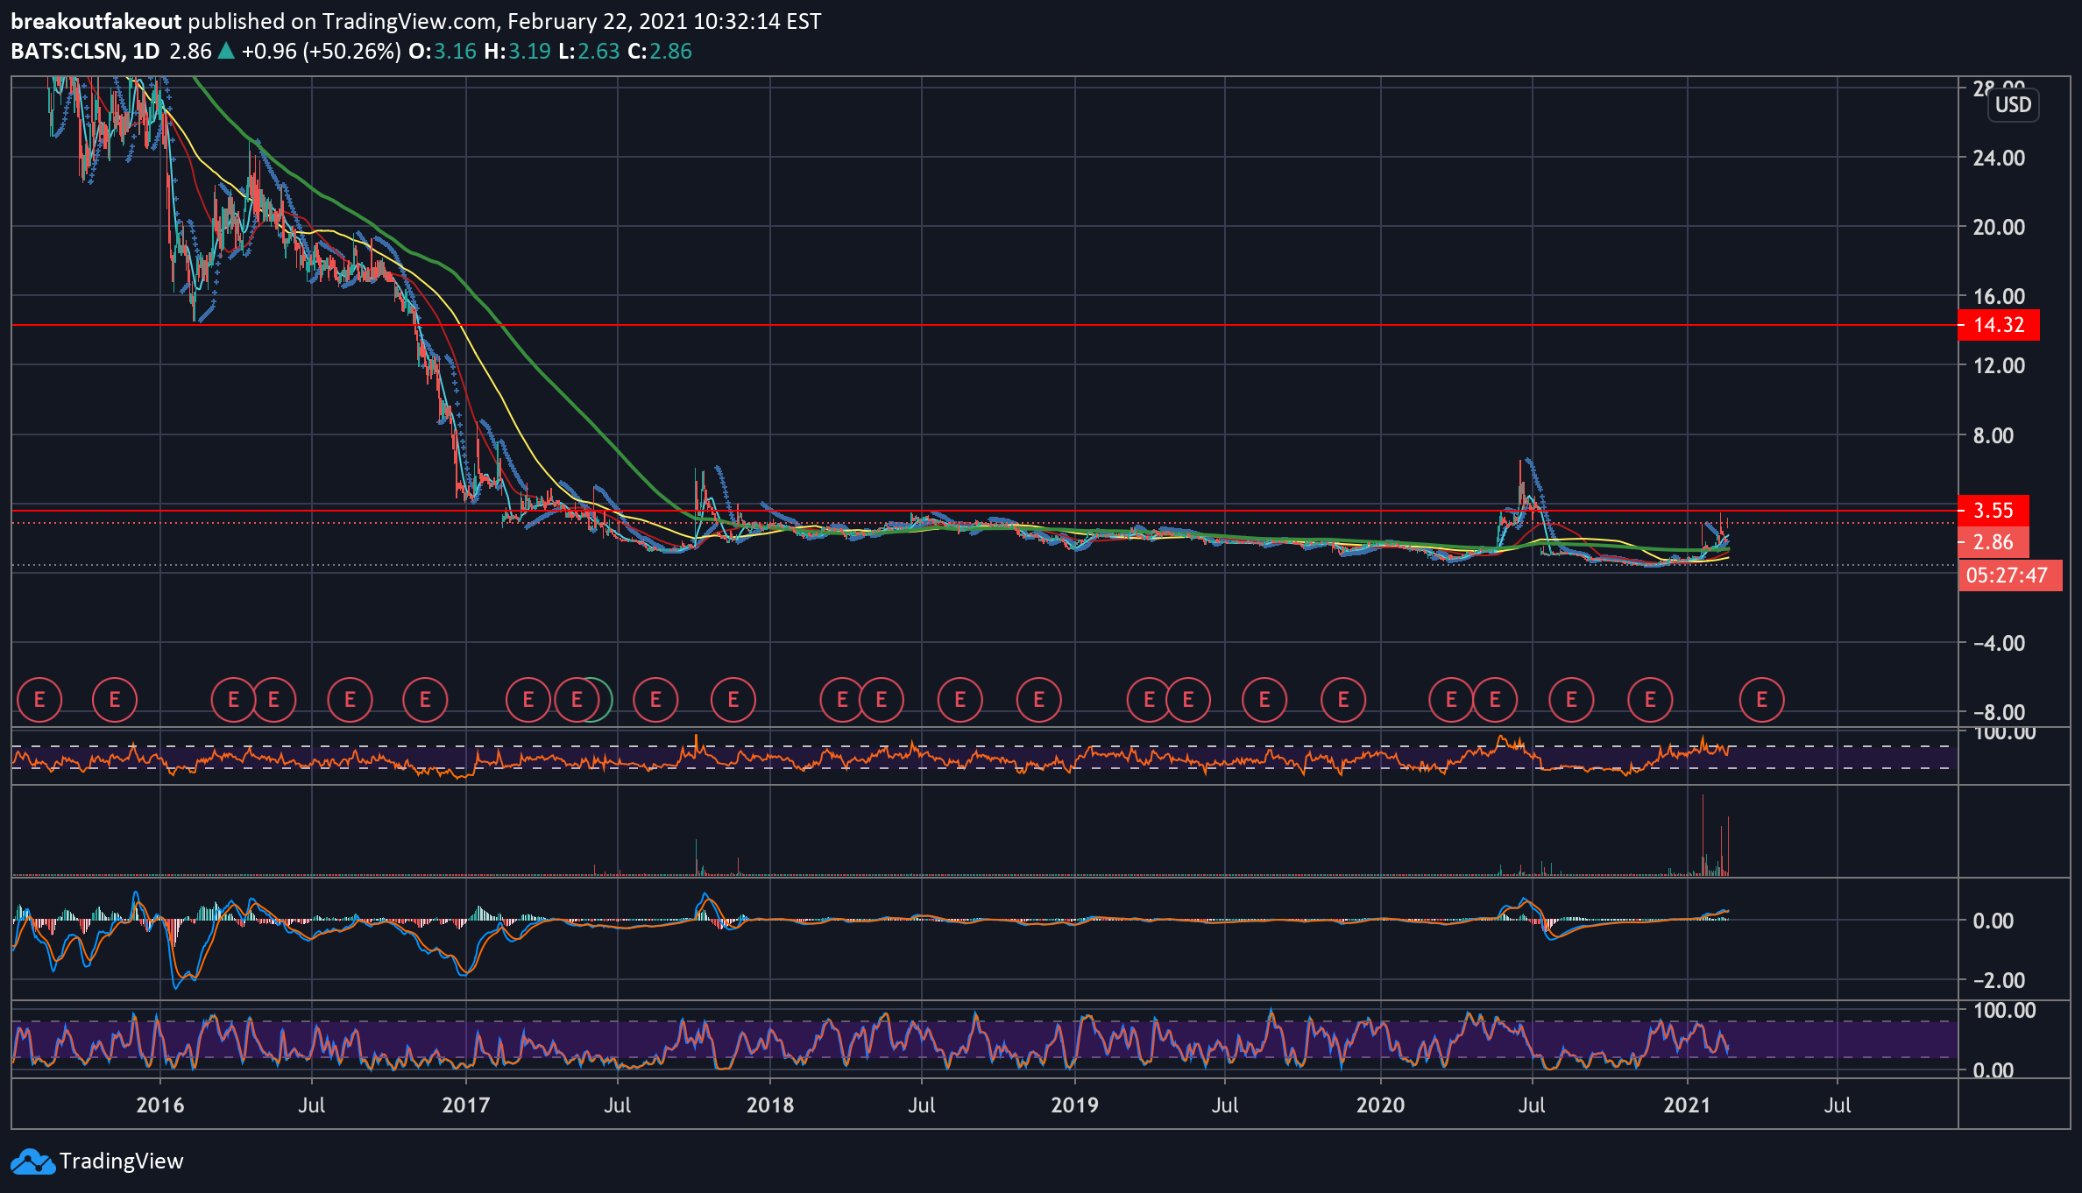Click the 24.00 price scale label
This screenshot has height=1193, width=2082.
1999,158
